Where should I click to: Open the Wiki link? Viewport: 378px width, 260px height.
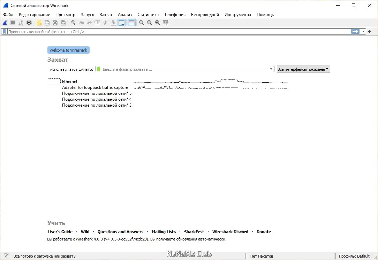click(x=85, y=232)
